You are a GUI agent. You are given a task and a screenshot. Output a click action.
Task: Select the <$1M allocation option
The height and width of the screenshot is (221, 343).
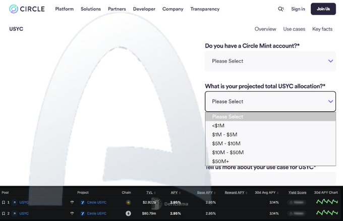tap(270, 125)
